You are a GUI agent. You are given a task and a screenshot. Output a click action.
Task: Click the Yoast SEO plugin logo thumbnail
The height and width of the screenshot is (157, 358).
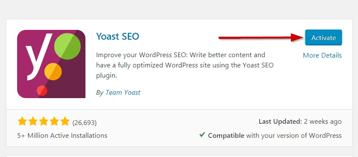click(51, 64)
